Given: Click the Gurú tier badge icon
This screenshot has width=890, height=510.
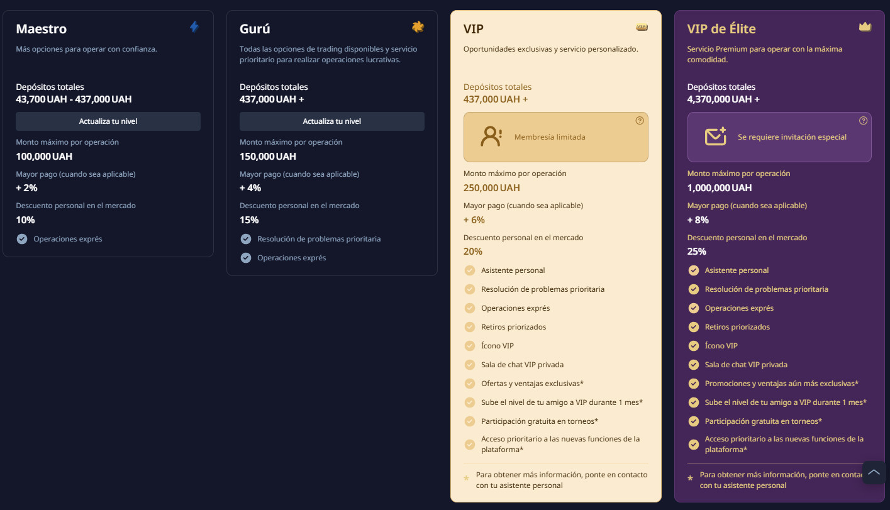Looking at the screenshot, I should coord(418,26).
